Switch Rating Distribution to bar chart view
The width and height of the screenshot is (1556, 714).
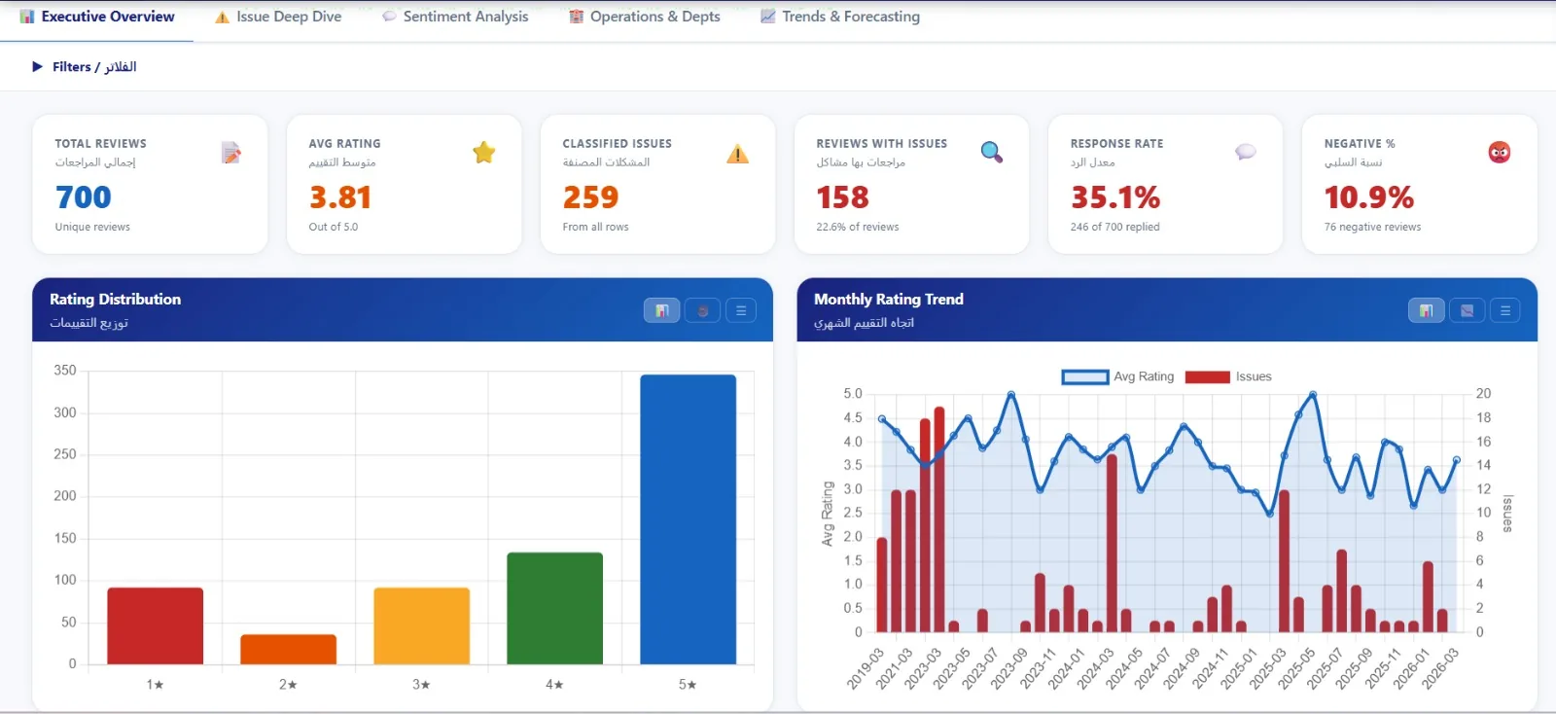point(661,310)
